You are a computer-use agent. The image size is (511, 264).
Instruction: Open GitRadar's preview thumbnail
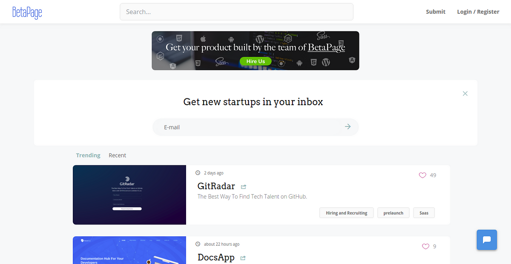click(x=129, y=195)
